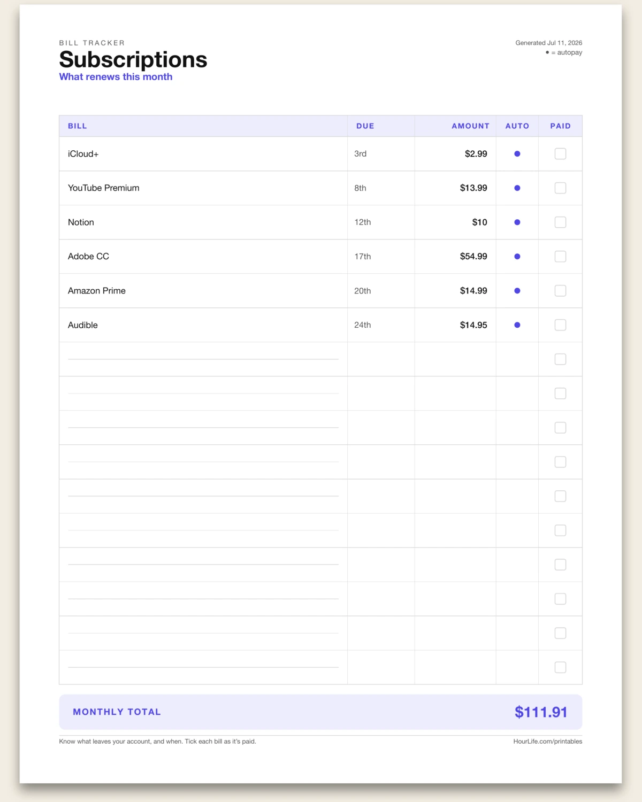The height and width of the screenshot is (802, 642).
Task: Select the iCloud+ bill name
Action: pos(83,154)
